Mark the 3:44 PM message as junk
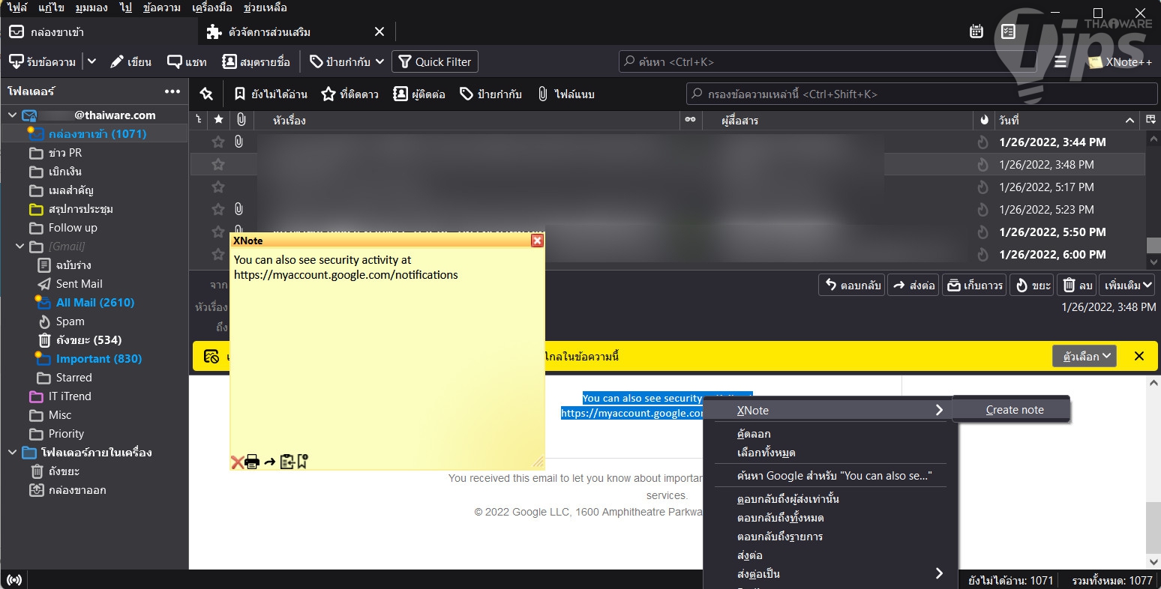This screenshot has width=1161, height=589. coord(982,142)
